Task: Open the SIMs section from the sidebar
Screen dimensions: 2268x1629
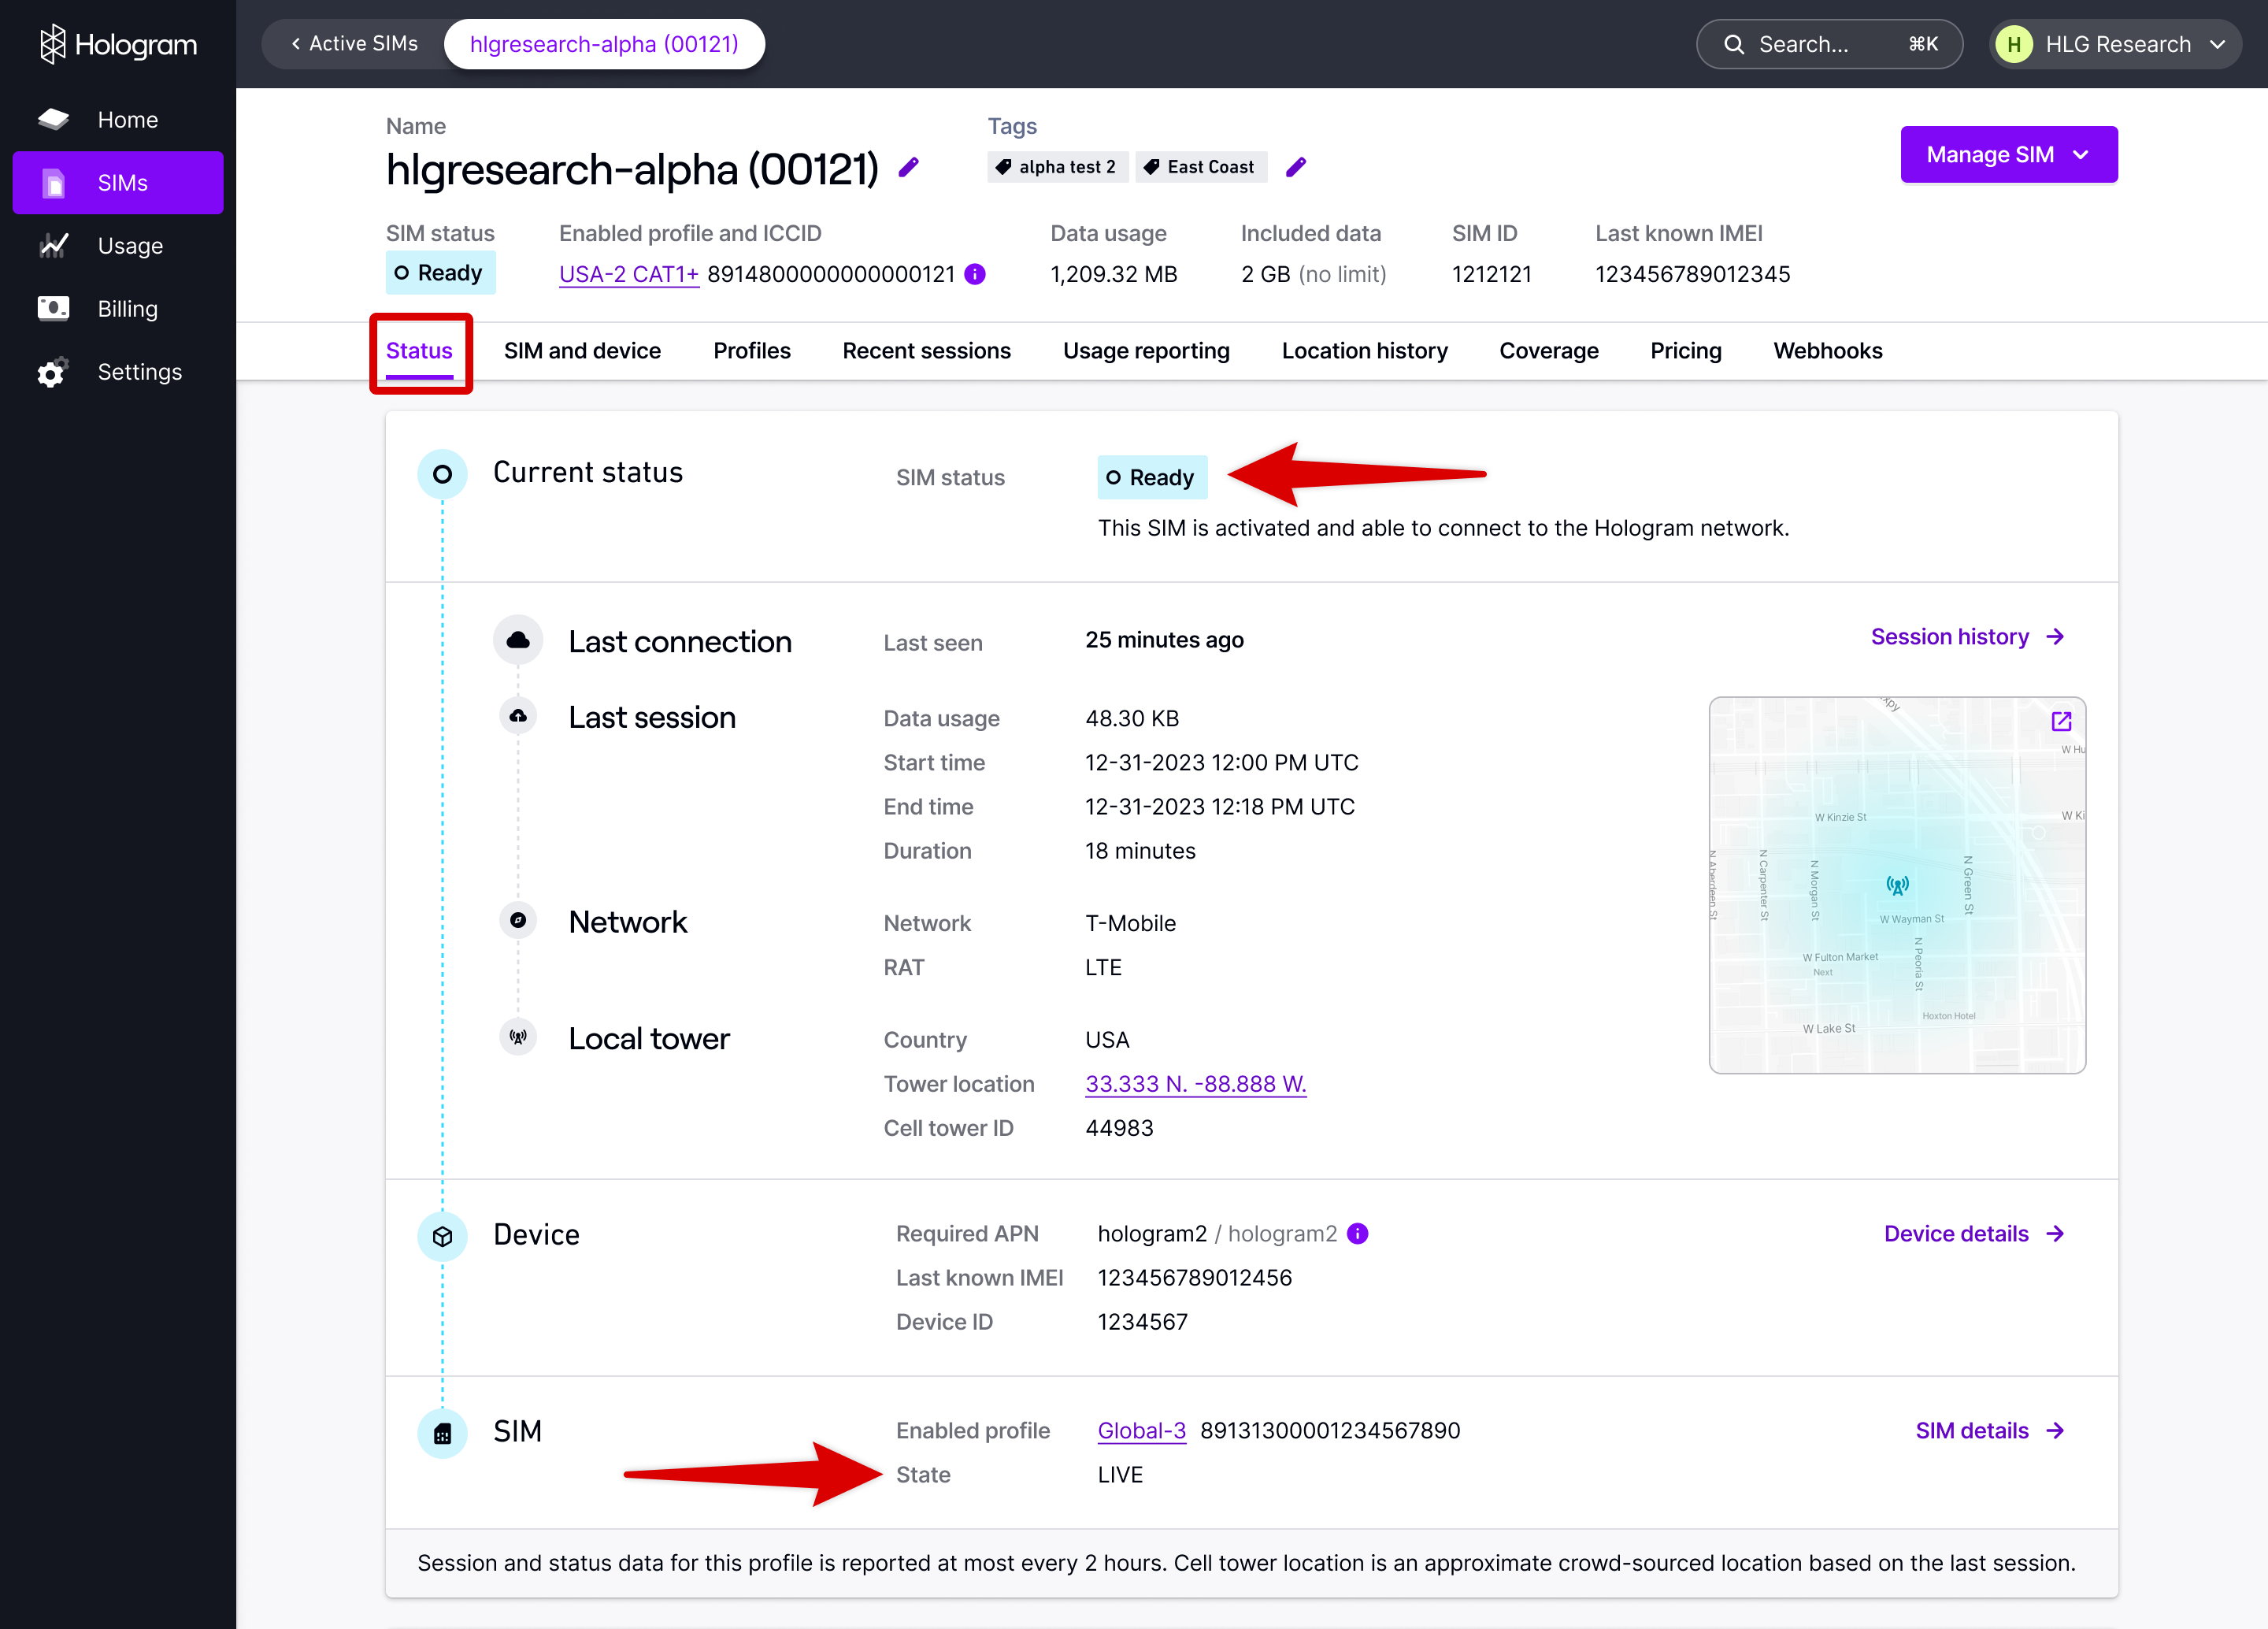Action: pyautogui.click(x=119, y=182)
